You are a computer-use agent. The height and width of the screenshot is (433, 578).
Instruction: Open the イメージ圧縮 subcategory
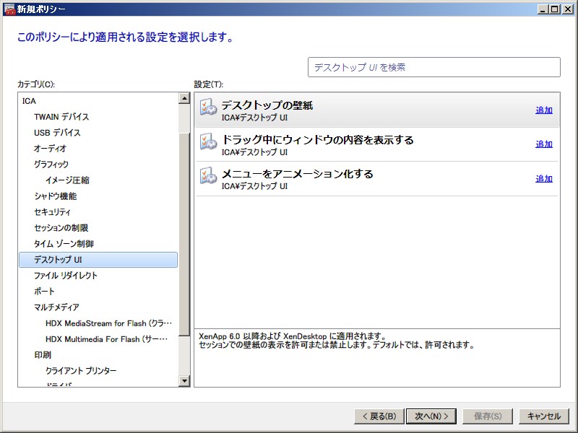click(x=67, y=180)
